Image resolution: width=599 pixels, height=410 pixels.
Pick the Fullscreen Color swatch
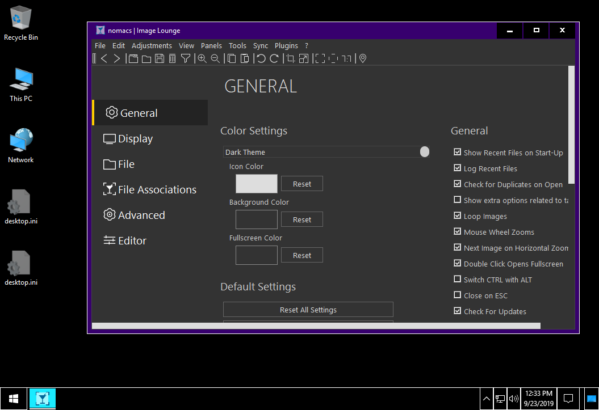pos(256,255)
